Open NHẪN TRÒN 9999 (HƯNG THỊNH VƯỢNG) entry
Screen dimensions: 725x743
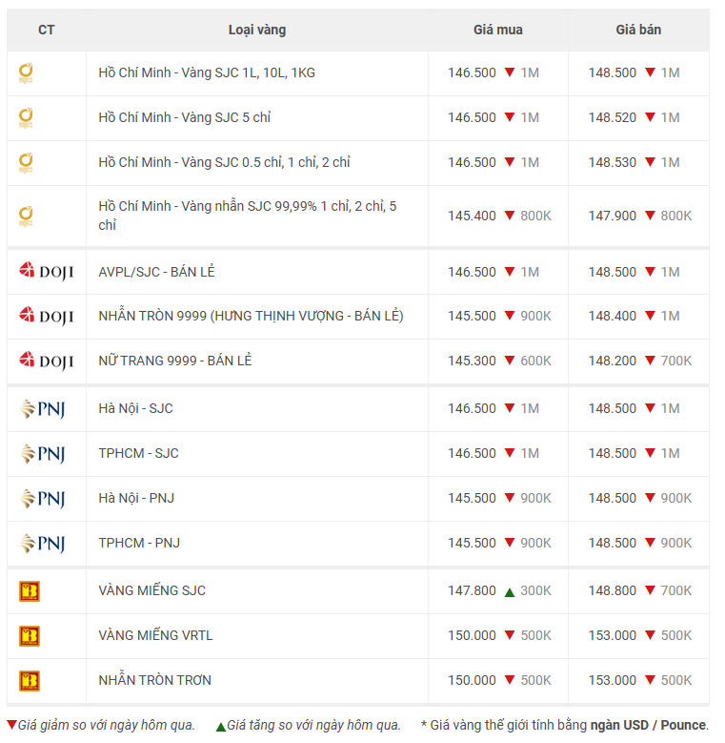click(251, 316)
